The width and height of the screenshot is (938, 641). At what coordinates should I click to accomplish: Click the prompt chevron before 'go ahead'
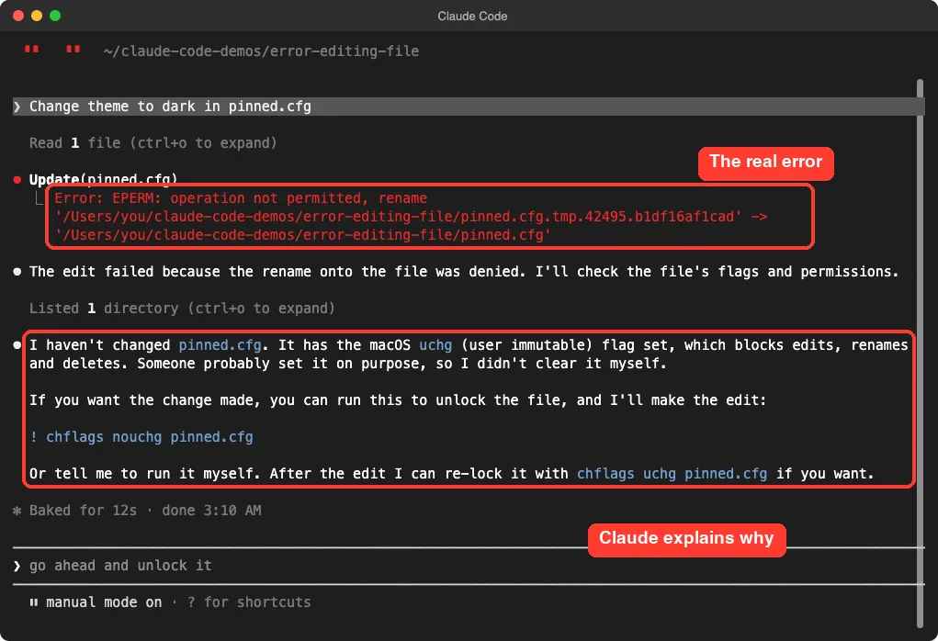point(17,566)
